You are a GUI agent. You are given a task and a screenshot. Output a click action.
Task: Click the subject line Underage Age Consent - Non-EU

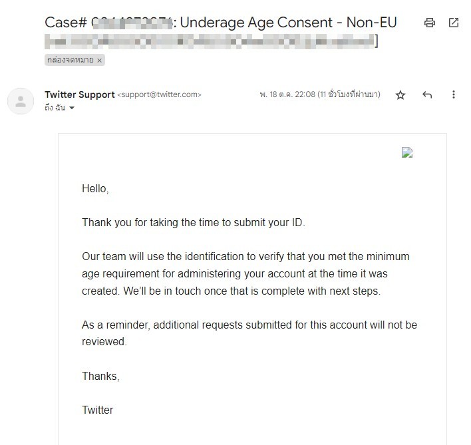point(288,23)
